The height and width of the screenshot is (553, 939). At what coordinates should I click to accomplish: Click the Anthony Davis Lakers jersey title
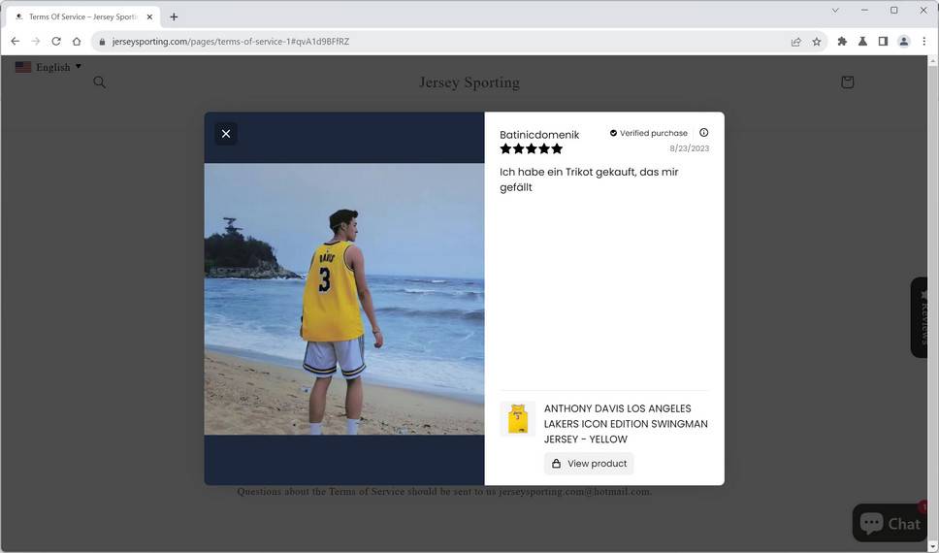[x=626, y=424]
